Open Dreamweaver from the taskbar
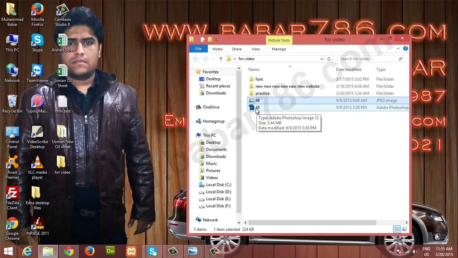Image resolution: width=458 pixels, height=258 pixels. pyautogui.click(x=111, y=252)
